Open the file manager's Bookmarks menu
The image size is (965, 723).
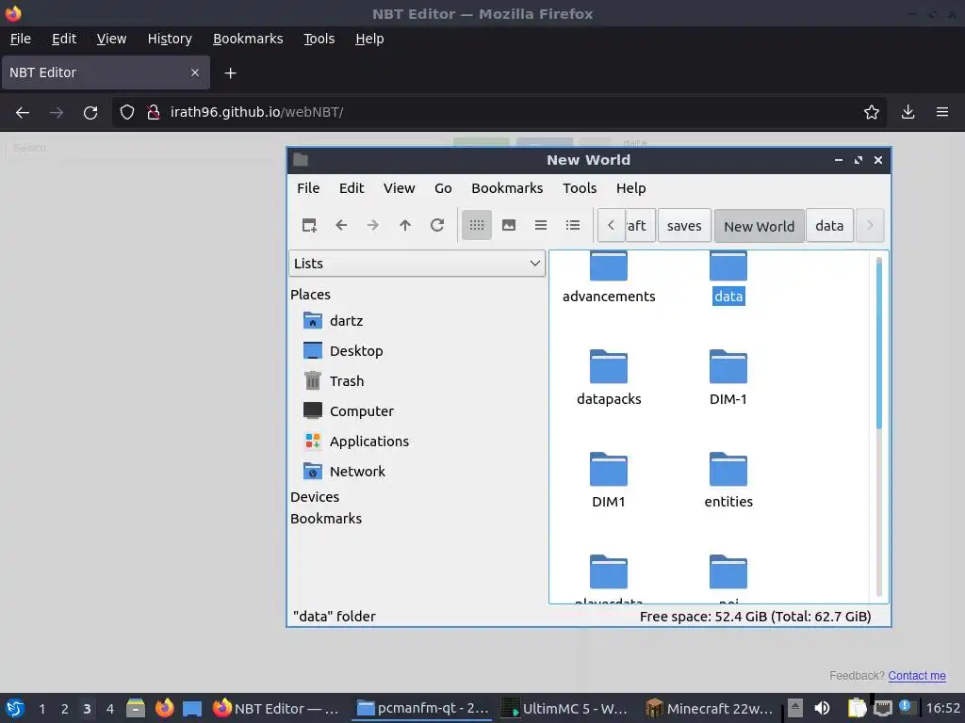click(507, 188)
